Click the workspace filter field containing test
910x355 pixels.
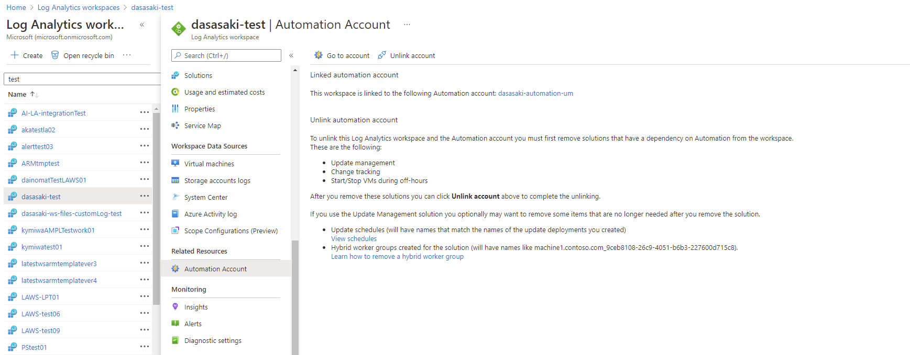point(82,79)
